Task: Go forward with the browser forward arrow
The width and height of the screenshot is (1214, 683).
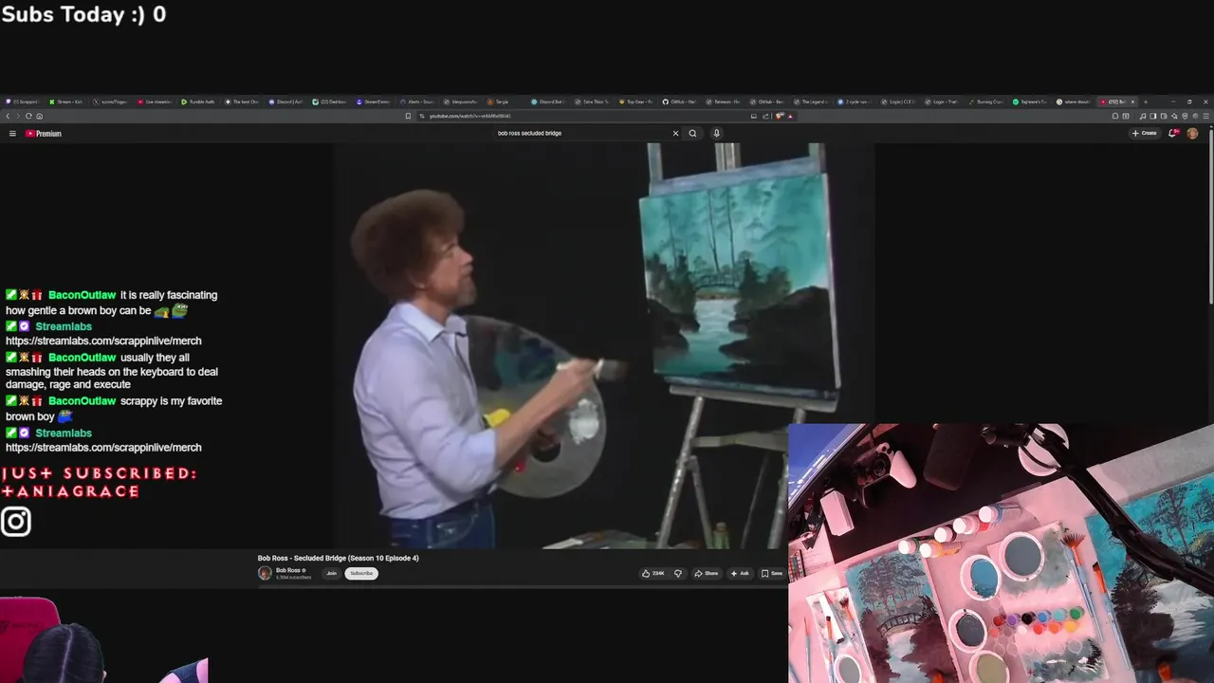Action: [18, 116]
